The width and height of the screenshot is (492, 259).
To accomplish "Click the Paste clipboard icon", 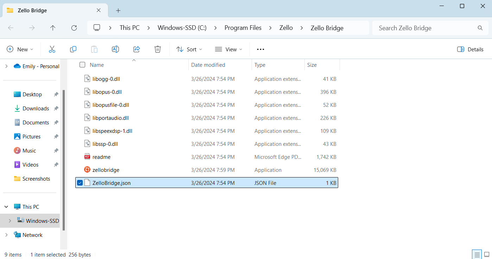I will 94,49.
